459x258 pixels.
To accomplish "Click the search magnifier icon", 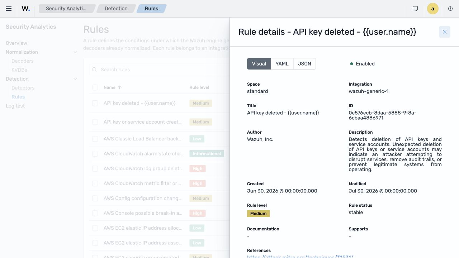I will [x=95, y=70].
